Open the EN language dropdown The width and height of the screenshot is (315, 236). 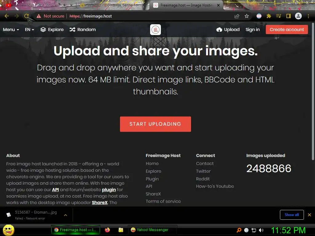click(29, 30)
